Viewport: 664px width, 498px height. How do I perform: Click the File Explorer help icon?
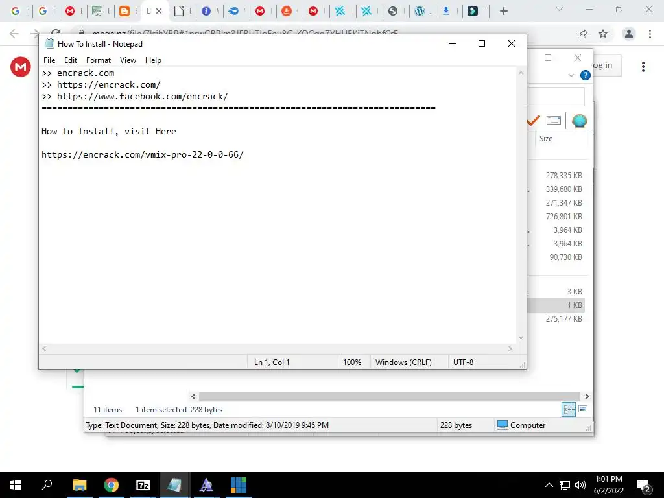(x=586, y=75)
